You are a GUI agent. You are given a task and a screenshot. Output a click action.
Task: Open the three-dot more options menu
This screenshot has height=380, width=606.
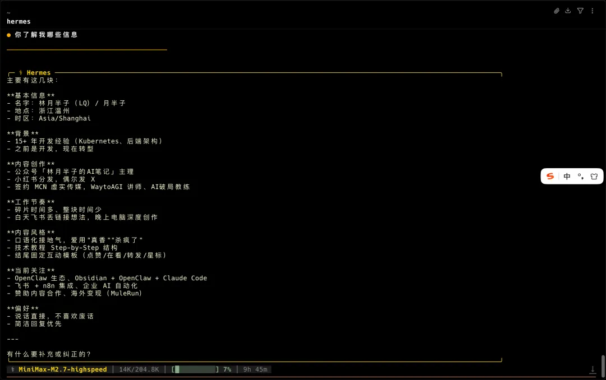pos(593,11)
